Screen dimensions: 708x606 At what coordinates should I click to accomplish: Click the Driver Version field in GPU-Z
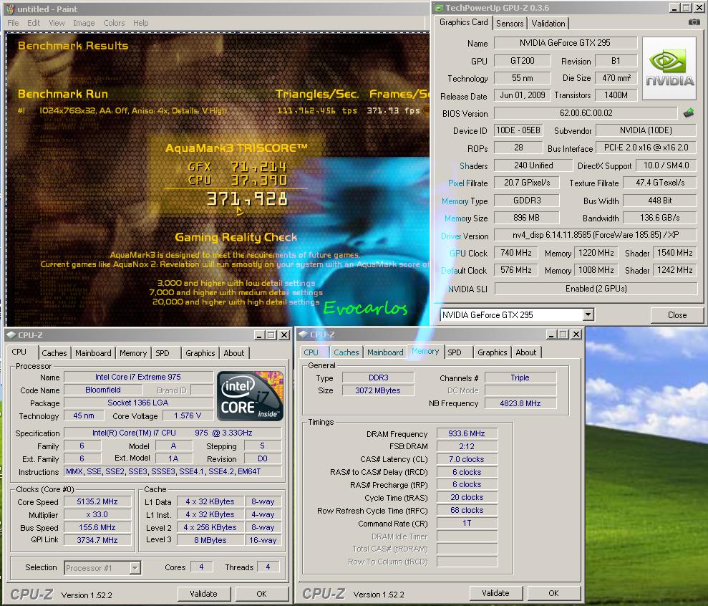click(x=596, y=235)
